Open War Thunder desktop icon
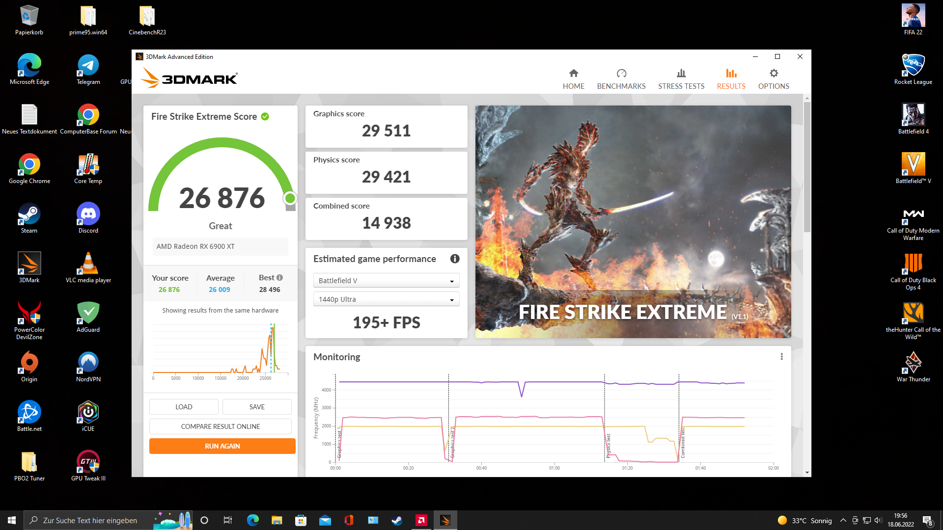The image size is (943, 530). (913, 367)
